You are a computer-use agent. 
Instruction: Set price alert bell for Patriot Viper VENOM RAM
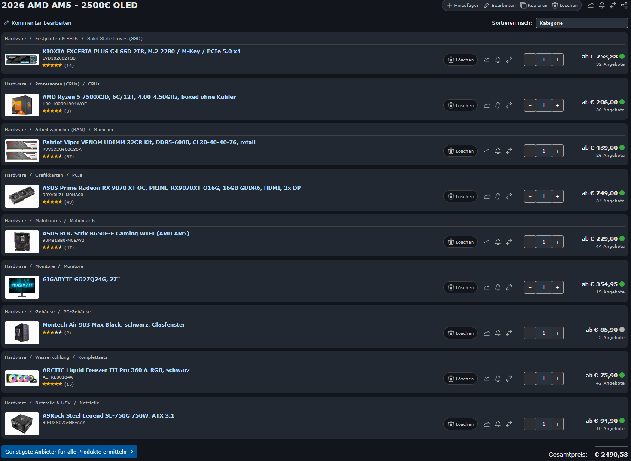click(498, 151)
